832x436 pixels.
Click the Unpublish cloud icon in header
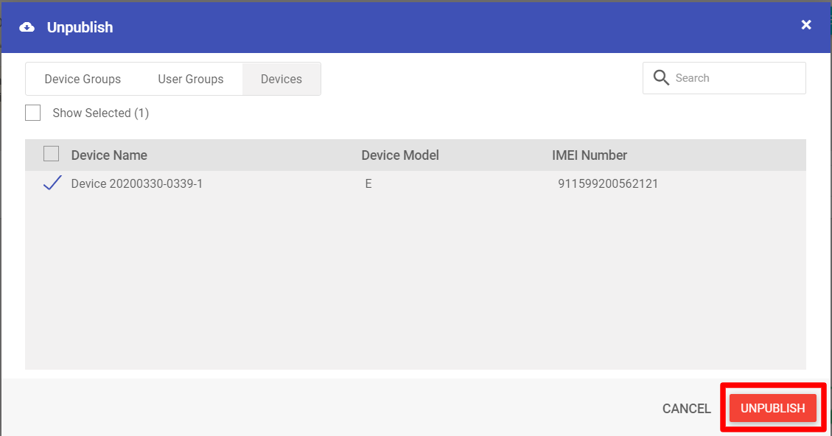(x=27, y=27)
